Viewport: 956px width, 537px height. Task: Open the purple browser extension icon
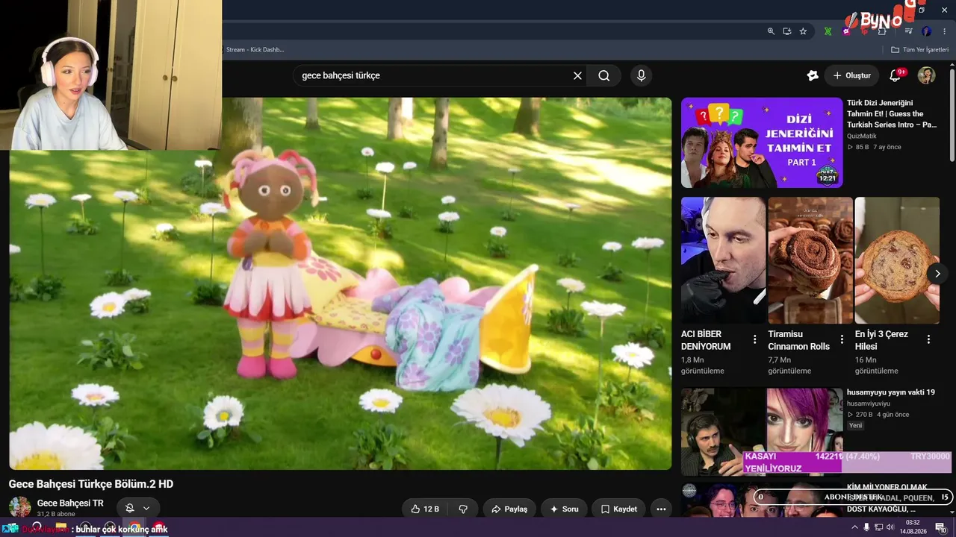(x=846, y=31)
